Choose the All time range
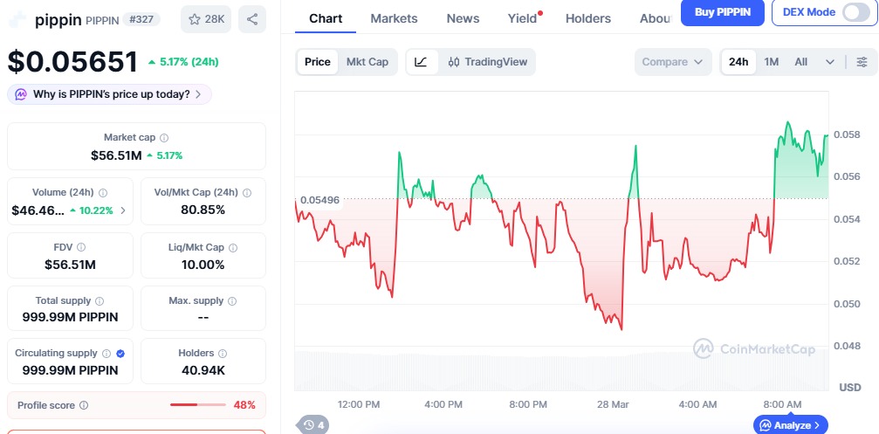 point(801,62)
